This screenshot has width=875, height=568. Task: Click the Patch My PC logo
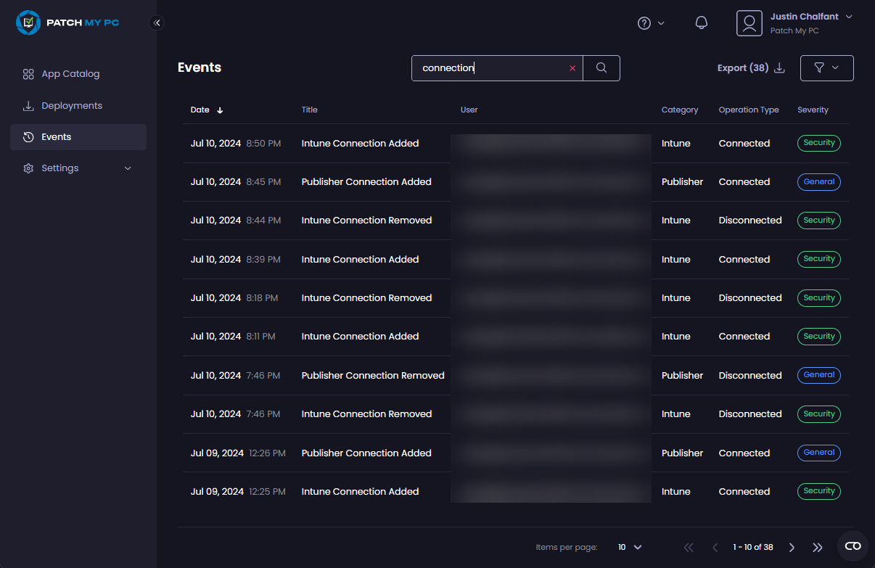[67, 22]
